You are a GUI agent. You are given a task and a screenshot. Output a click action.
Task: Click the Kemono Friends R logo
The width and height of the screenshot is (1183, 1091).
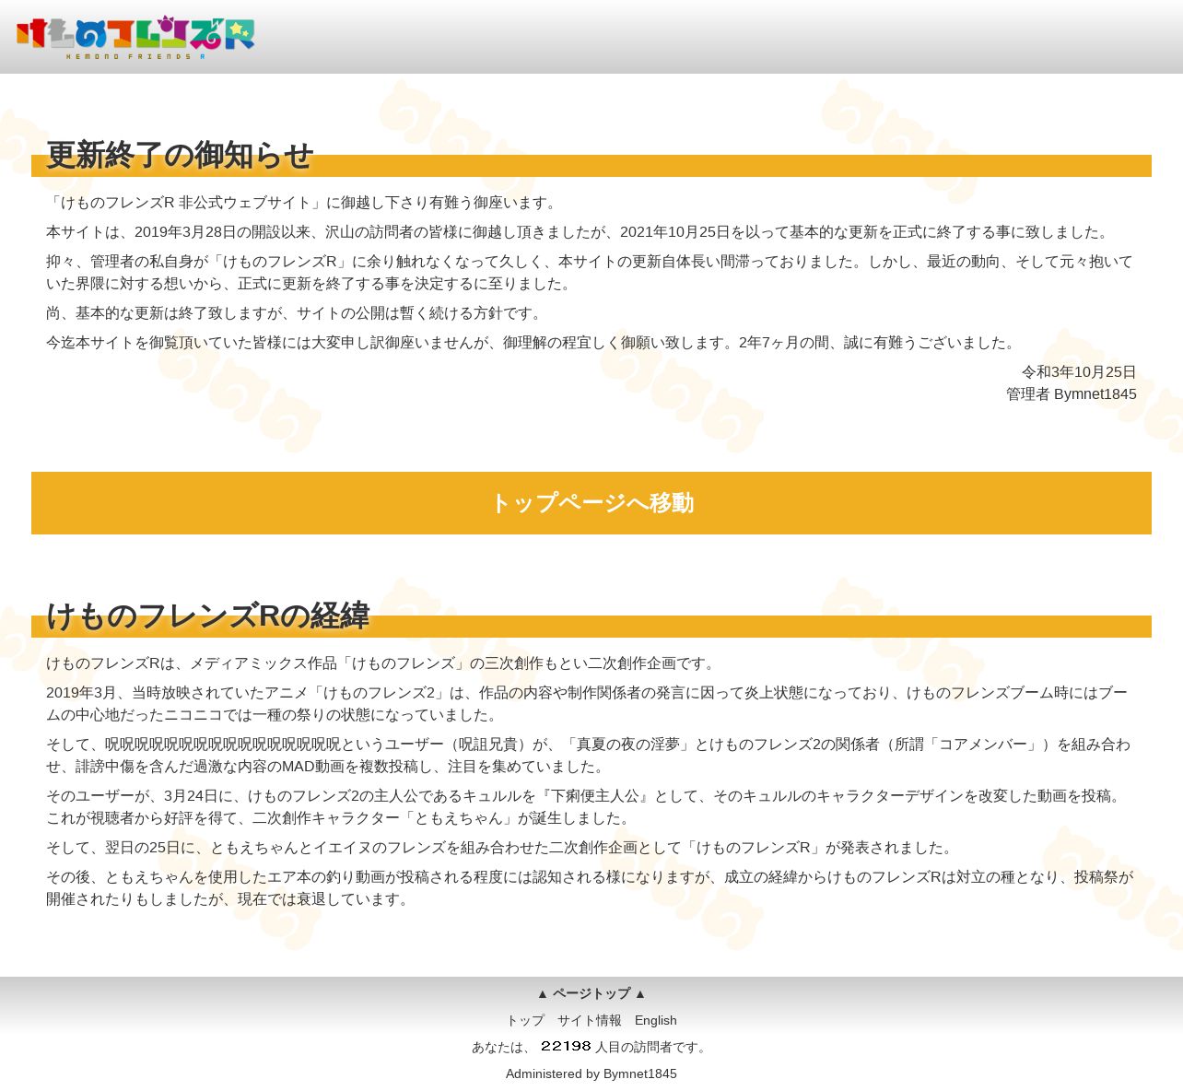click(135, 38)
